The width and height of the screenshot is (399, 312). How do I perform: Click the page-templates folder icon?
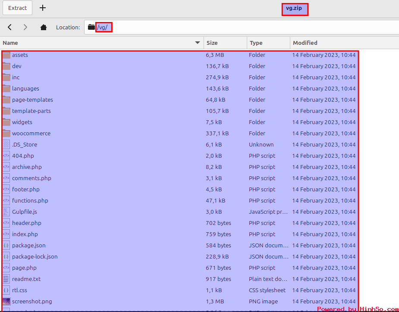[x=6, y=100]
